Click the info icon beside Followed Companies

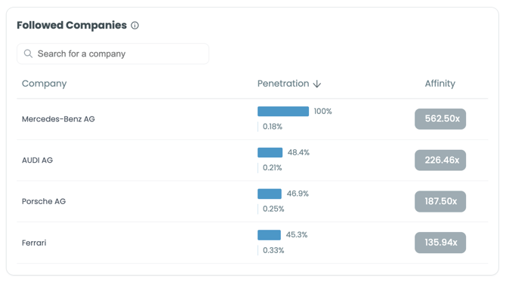click(x=135, y=26)
